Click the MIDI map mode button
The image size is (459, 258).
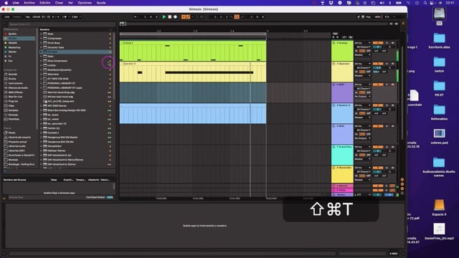[x=378, y=17]
